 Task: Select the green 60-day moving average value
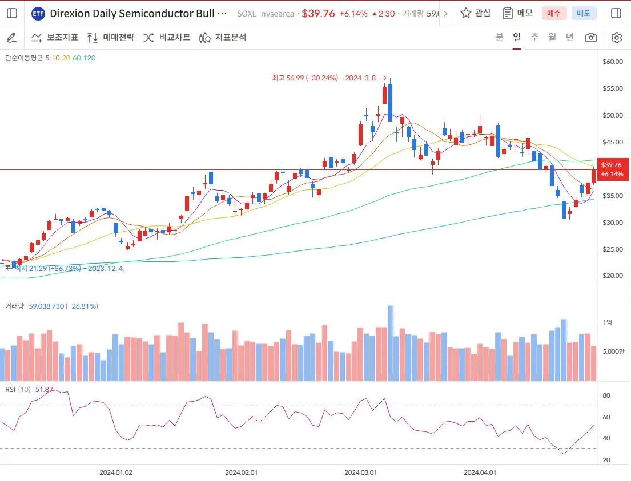[77, 58]
